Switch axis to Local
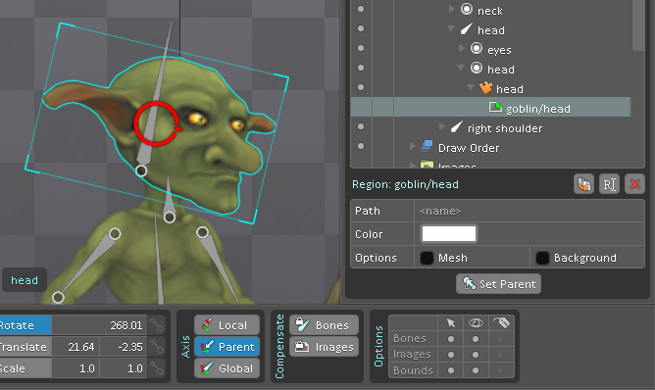Screen dimensions: 655x390 [227, 325]
